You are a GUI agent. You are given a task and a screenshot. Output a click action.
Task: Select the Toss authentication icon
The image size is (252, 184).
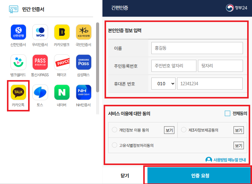click(x=40, y=92)
